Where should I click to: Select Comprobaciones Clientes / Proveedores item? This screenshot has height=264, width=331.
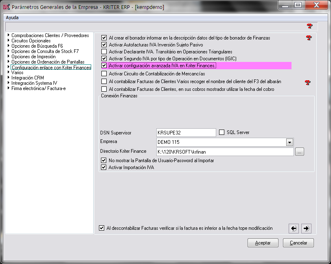50,35
